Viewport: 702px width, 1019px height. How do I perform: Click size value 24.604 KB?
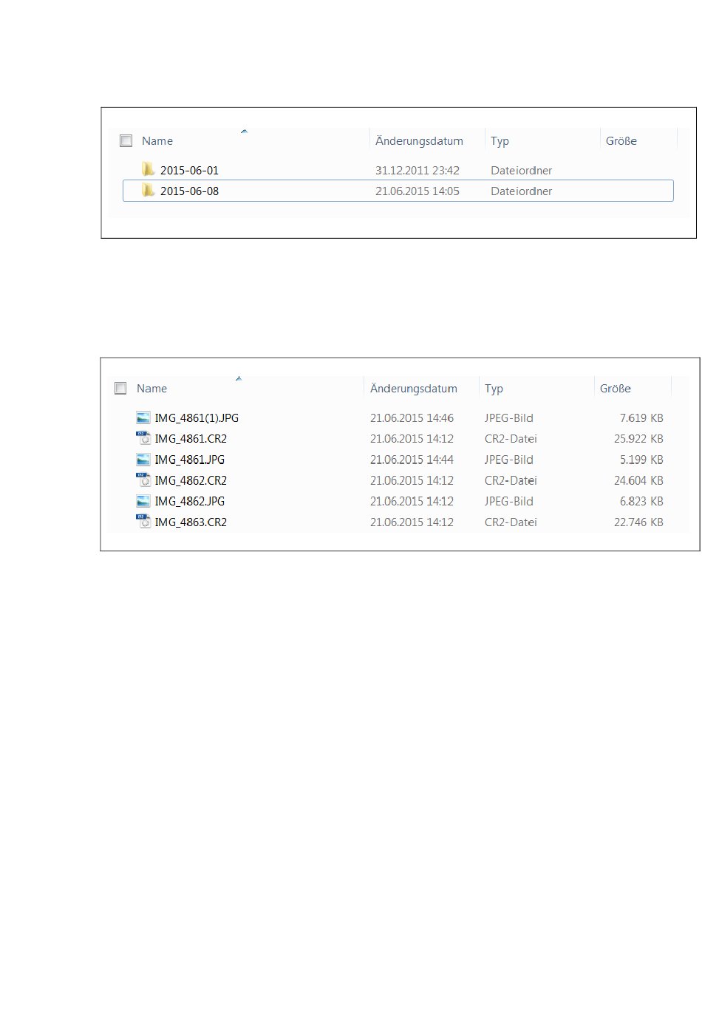tap(638, 480)
